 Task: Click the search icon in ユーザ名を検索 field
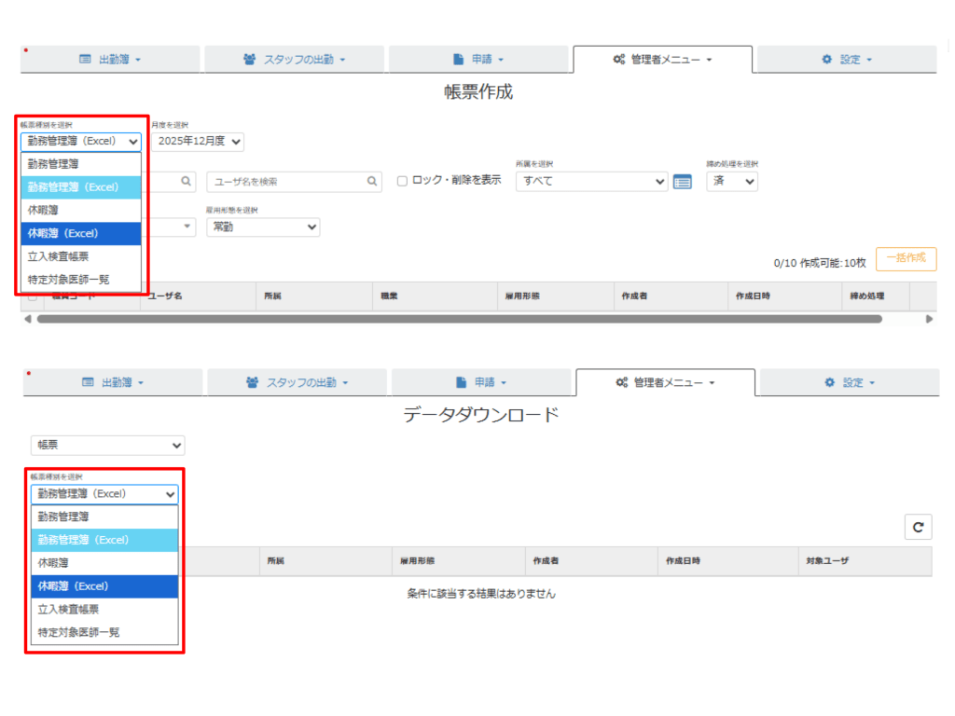coord(372,182)
